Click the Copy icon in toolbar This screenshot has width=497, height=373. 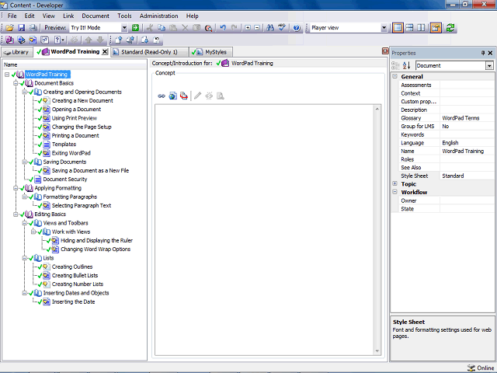coord(162,28)
